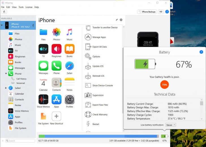Click the Manage Apps action
Screen dimensions: 206x147
coord(95,37)
